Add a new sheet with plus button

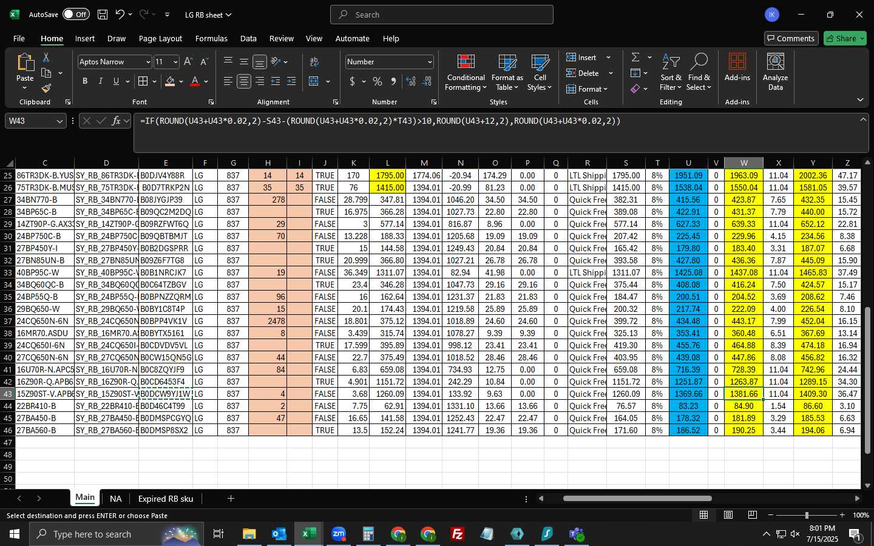(231, 499)
